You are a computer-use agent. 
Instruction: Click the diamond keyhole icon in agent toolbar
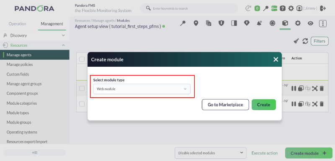point(247,23)
